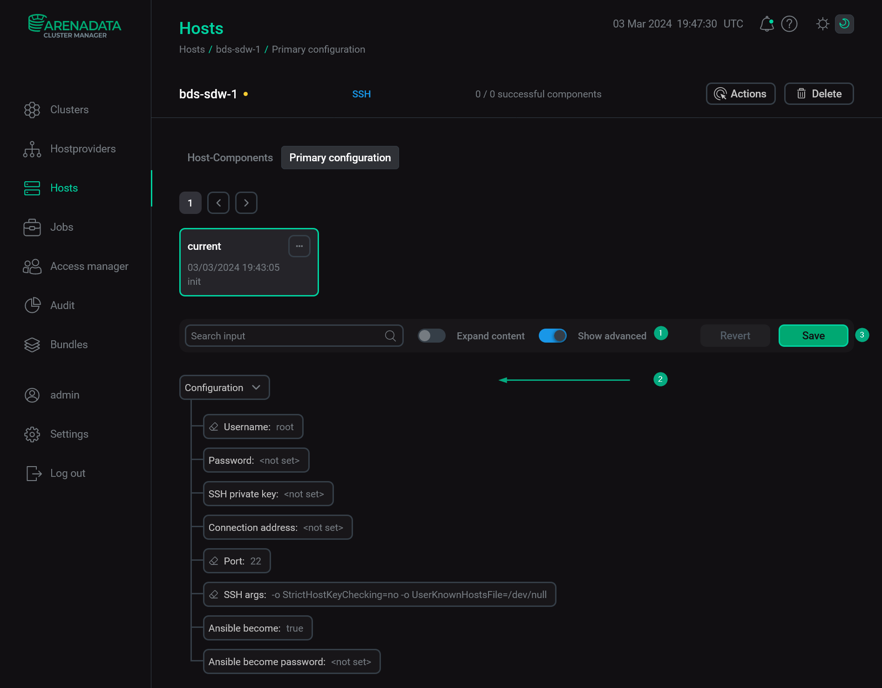
Task: Switch to the Host-Components tab
Action: coord(230,158)
